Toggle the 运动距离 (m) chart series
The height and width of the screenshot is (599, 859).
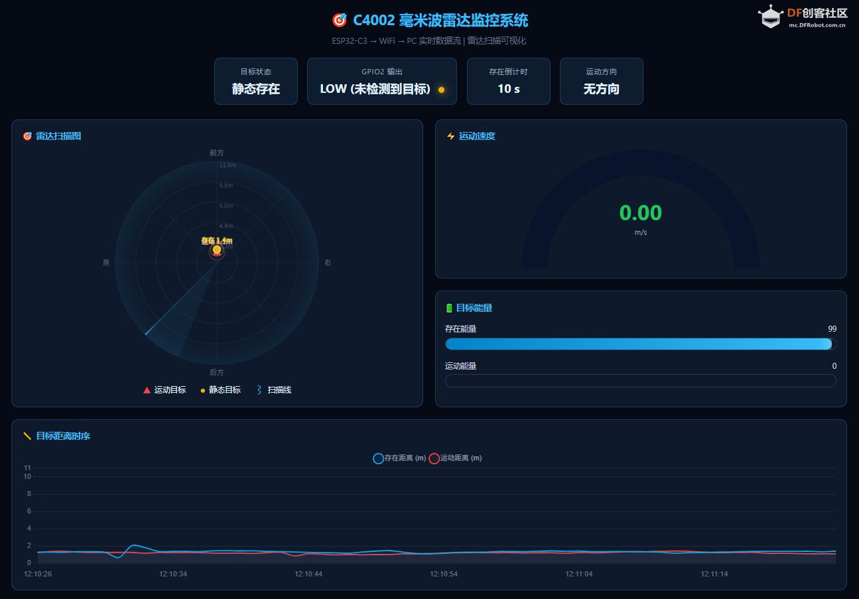tap(455, 458)
